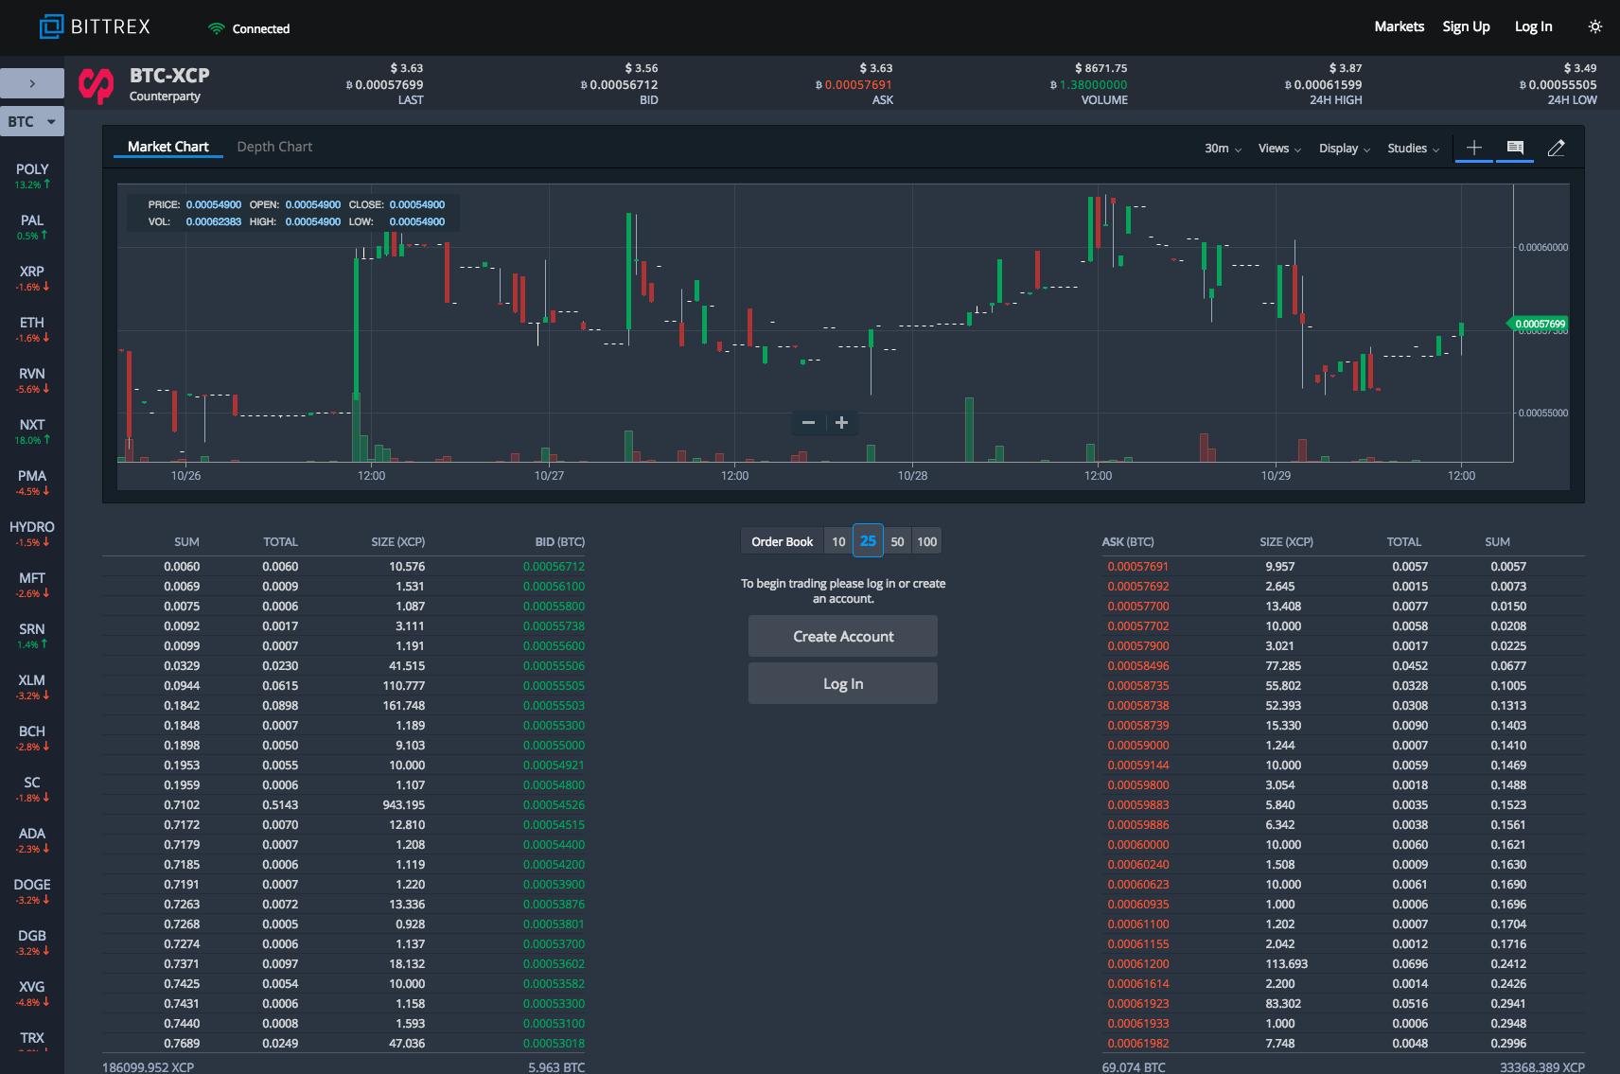Zoom out chart with minus button
This screenshot has width=1620, height=1074.
(x=808, y=423)
